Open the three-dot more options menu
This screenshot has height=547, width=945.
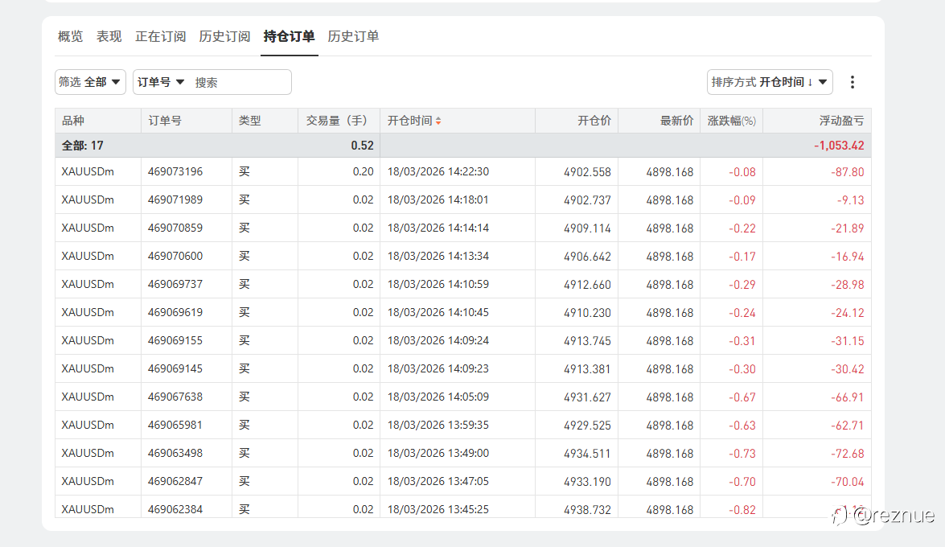(853, 82)
